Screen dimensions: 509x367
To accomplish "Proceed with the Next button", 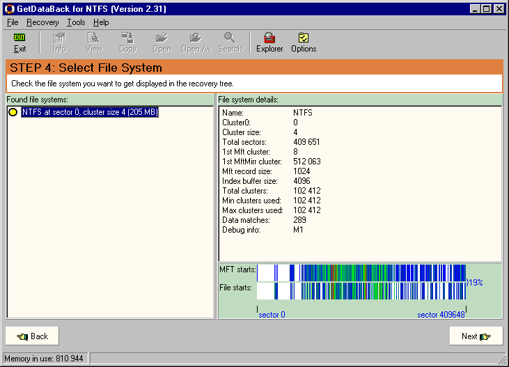I will click(476, 336).
